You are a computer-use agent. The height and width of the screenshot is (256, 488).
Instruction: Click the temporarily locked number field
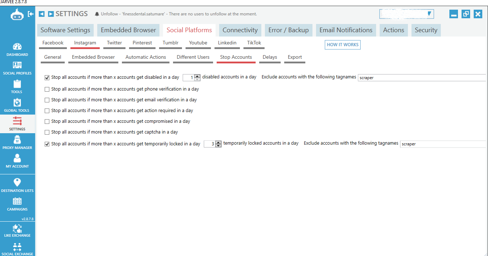(x=210, y=144)
